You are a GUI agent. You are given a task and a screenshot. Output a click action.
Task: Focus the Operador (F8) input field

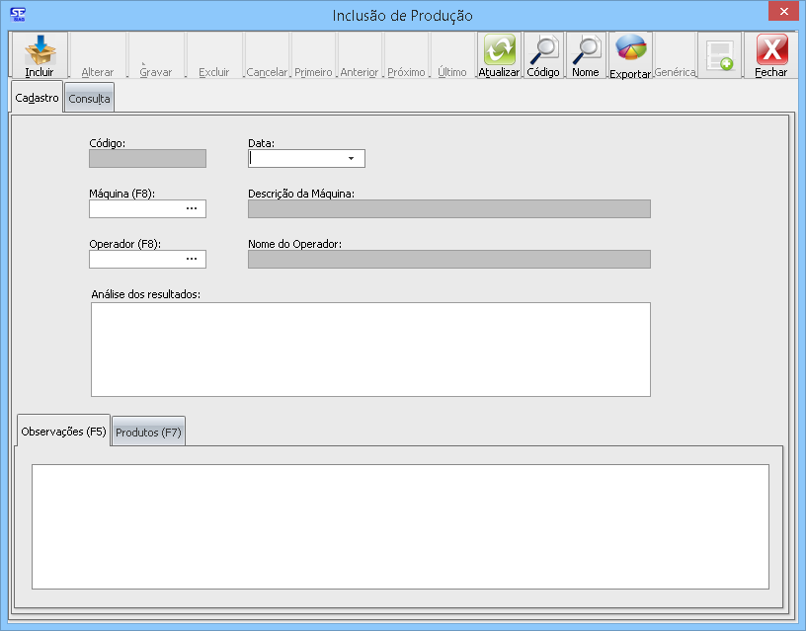point(135,259)
